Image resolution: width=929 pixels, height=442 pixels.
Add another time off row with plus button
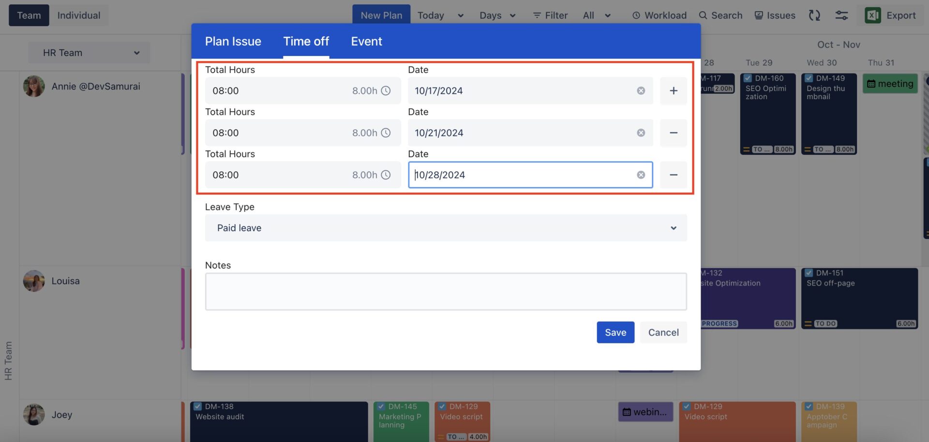pyautogui.click(x=674, y=90)
